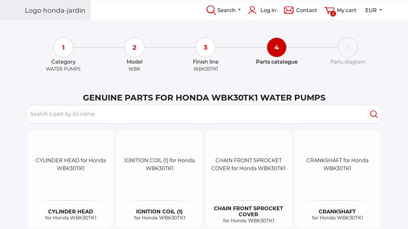Open the Log in link
408x229 pixels.
tap(268, 10)
